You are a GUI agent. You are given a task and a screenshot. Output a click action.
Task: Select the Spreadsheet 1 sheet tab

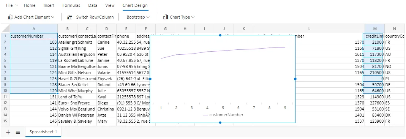[x=43, y=132]
